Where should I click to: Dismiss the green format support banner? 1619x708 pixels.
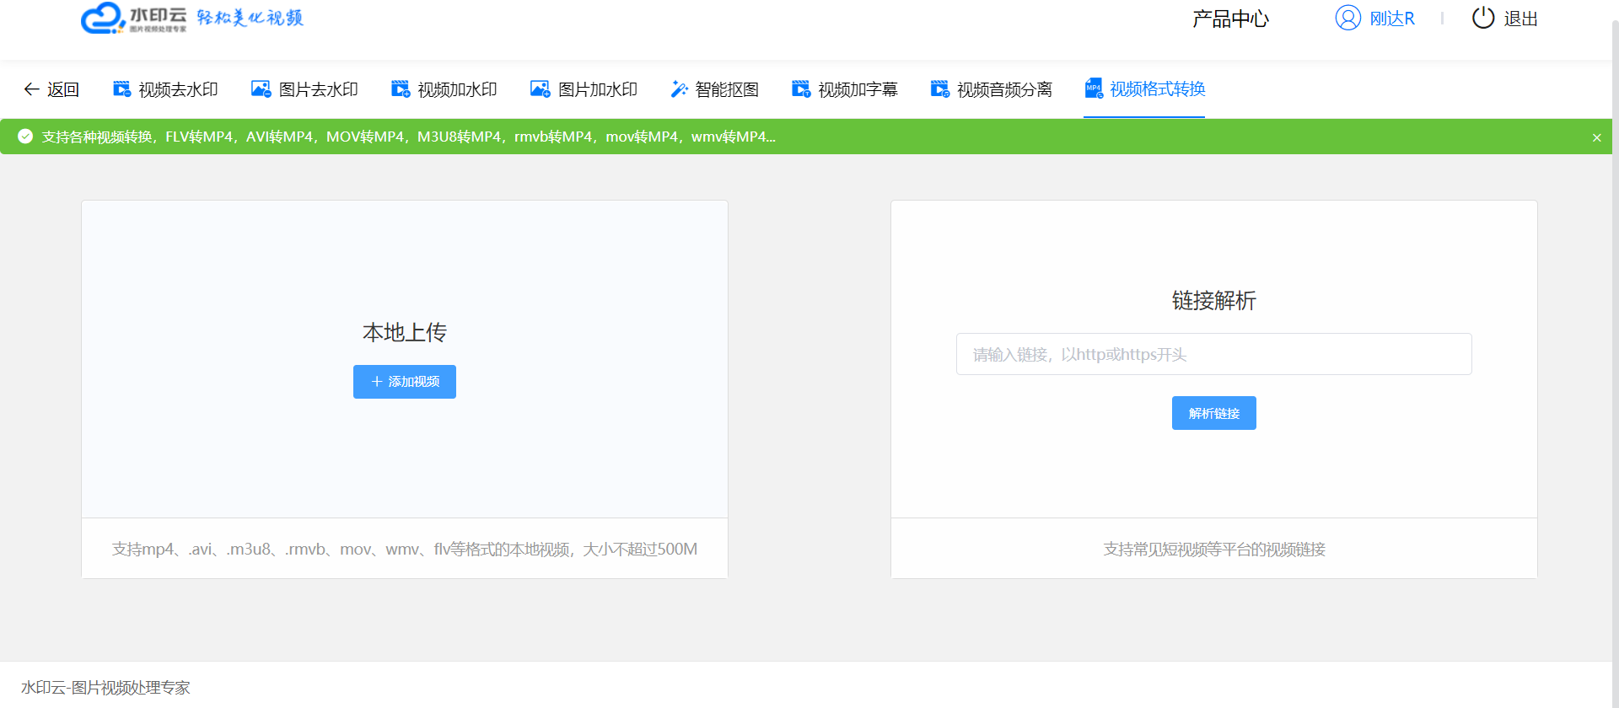(1596, 137)
